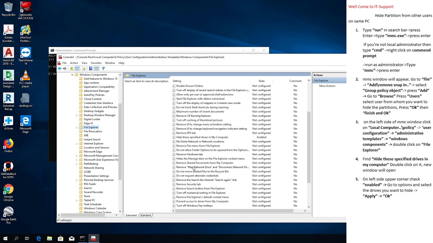Click the Filter funnel toolbar icon
Screen dimensions: 433x243
click(103, 69)
